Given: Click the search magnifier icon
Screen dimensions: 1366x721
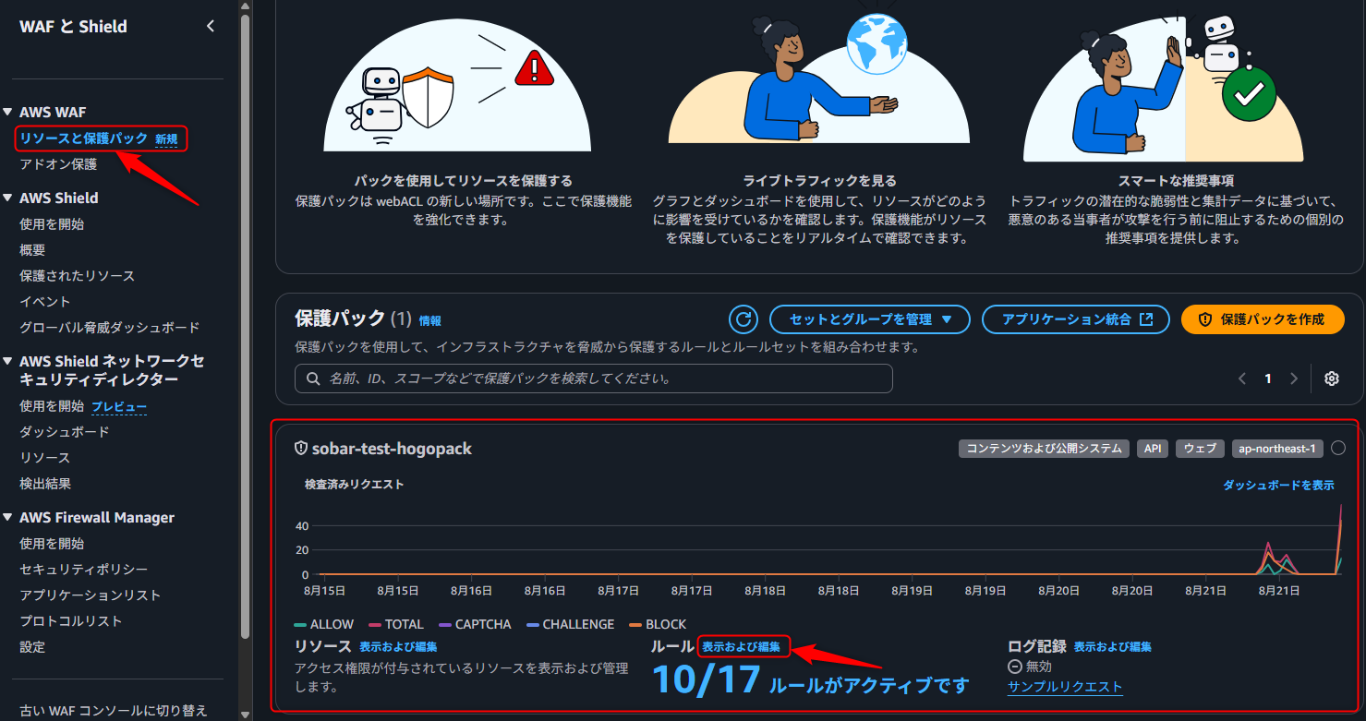Looking at the screenshot, I should coord(313,379).
